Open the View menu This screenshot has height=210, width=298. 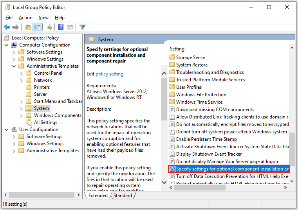[43, 18]
